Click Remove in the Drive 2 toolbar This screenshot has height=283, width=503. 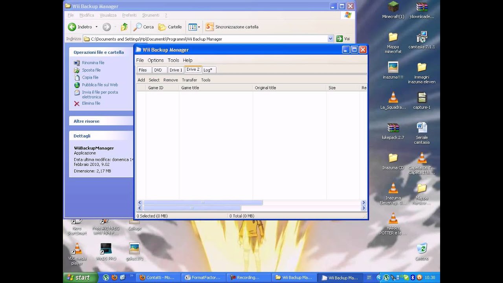[171, 80]
